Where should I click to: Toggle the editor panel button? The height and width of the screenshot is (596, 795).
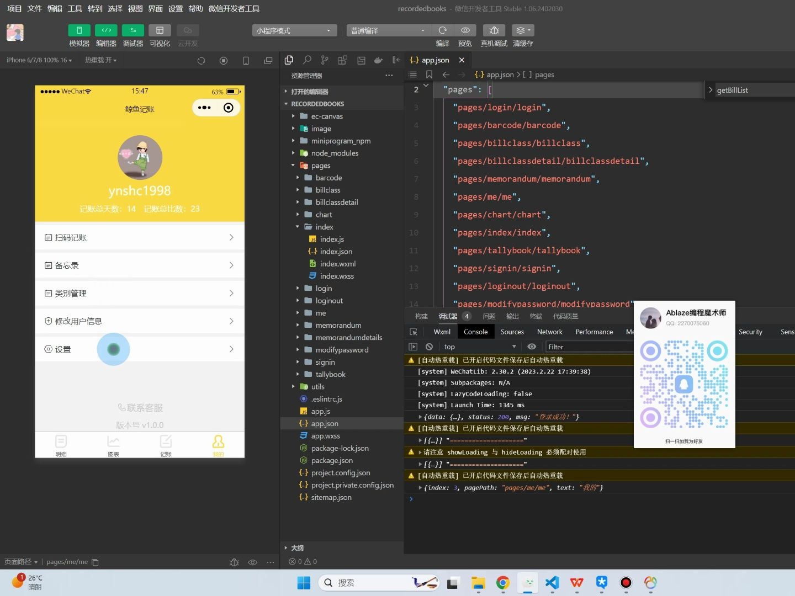(106, 30)
